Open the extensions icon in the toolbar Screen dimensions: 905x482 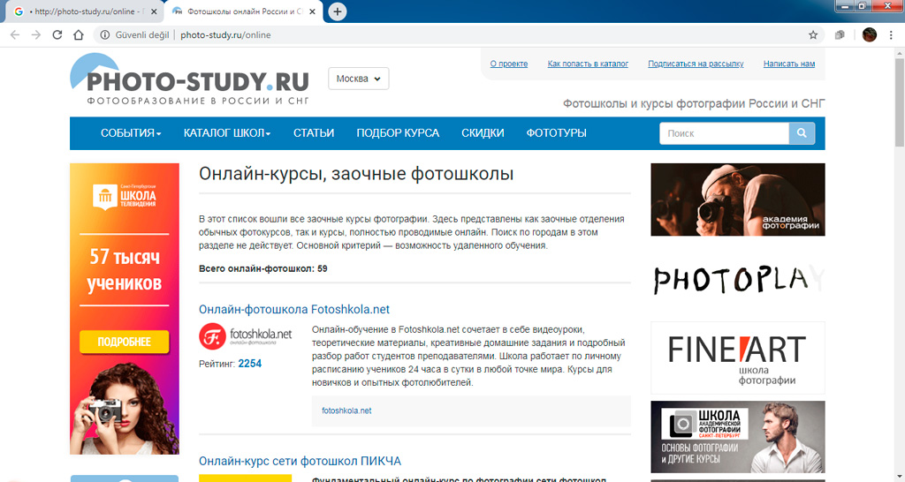click(840, 35)
